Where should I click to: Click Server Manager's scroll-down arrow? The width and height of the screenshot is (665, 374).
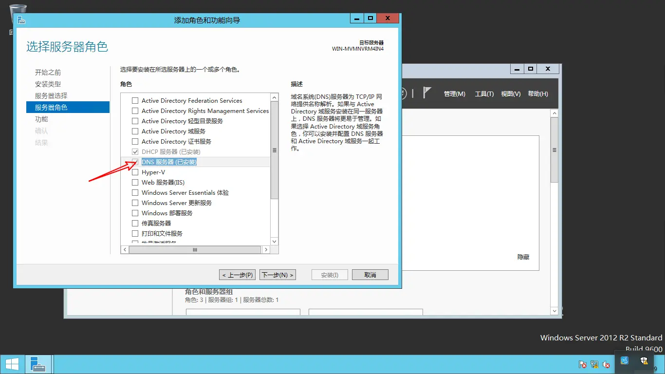[x=554, y=311]
